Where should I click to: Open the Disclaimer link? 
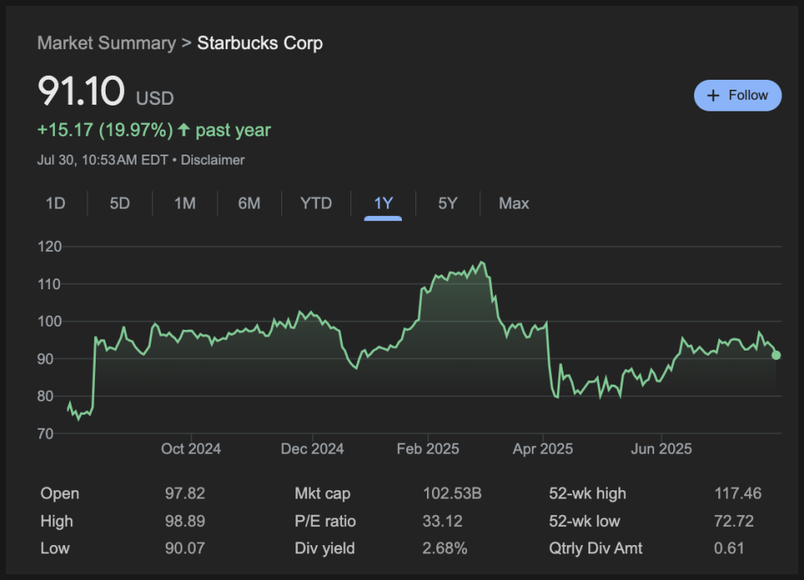(x=212, y=160)
